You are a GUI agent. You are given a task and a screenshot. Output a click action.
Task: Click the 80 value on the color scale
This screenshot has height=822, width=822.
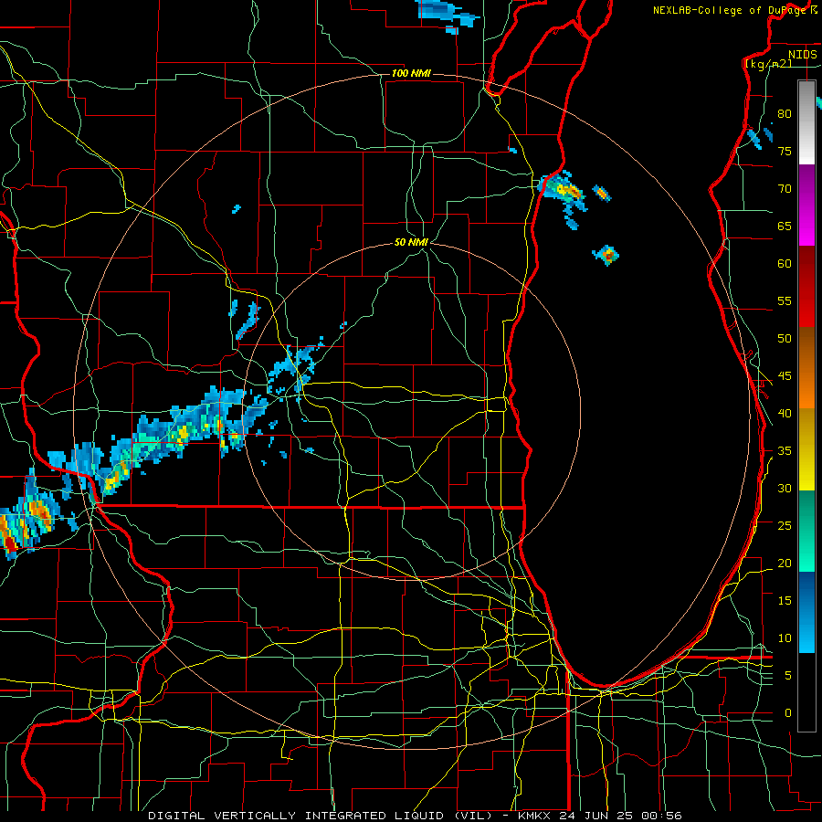click(x=785, y=114)
